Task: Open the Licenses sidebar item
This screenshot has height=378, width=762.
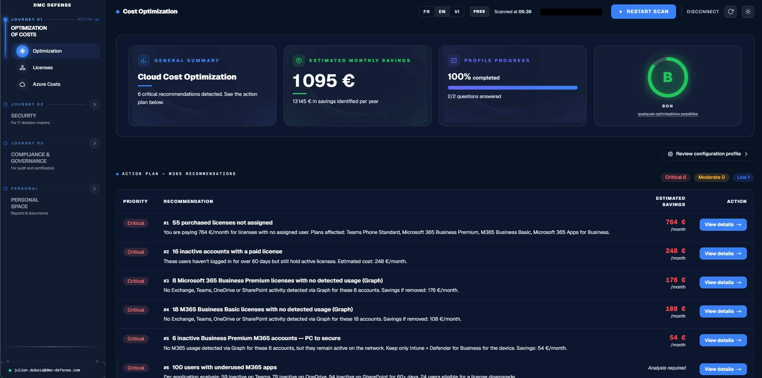Action: tap(55, 68)
